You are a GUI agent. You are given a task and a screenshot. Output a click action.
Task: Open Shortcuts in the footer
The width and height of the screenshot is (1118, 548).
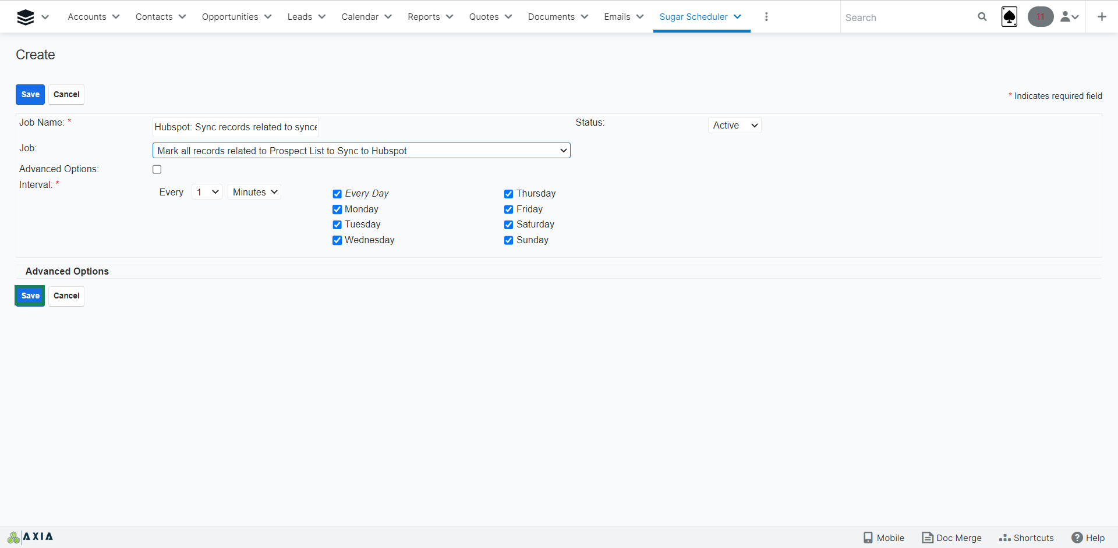[x=1026, y=538]
